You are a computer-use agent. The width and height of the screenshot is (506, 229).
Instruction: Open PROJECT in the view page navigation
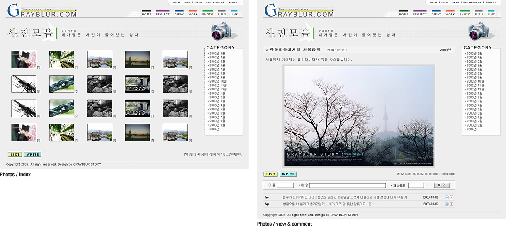pos(420,13)
